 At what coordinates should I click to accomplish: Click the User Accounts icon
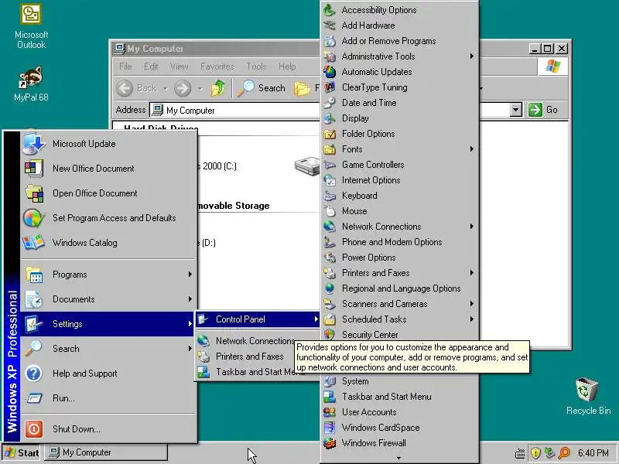(330, 412)
